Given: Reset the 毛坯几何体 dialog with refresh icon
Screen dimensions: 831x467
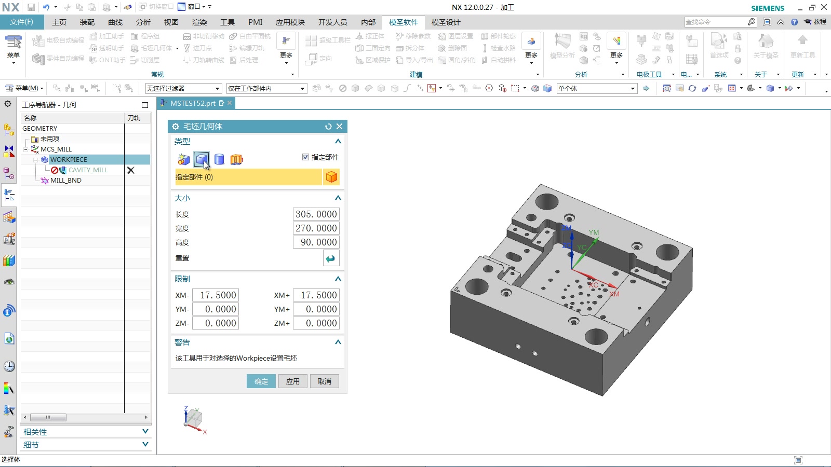Looking at the screenshot, I should (328, 127).
